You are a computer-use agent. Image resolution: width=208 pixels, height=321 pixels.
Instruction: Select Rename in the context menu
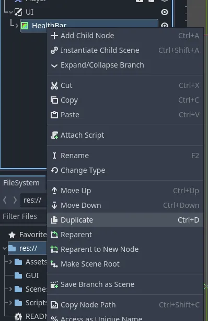tap(125, 156)
